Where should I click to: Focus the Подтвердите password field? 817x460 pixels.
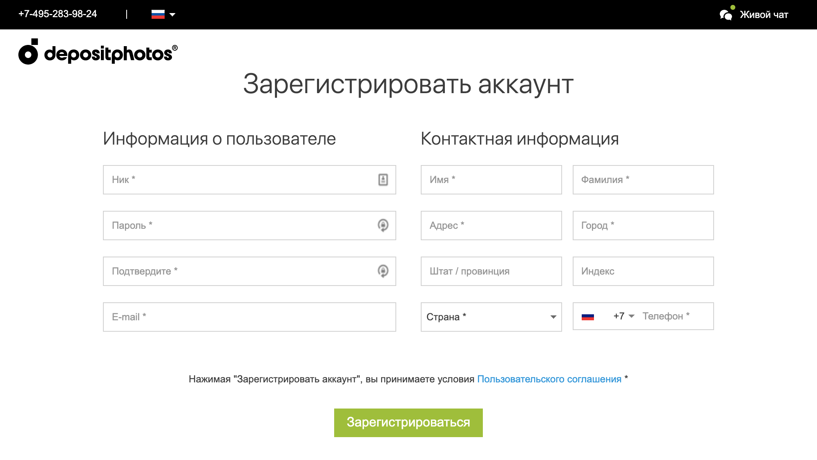250,271
